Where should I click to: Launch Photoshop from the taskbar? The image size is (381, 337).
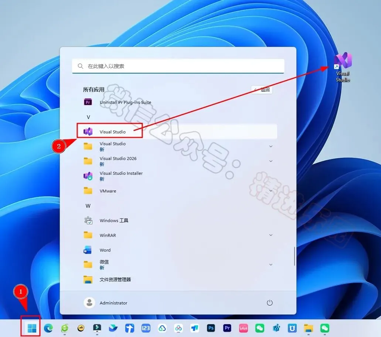[211, 328]
